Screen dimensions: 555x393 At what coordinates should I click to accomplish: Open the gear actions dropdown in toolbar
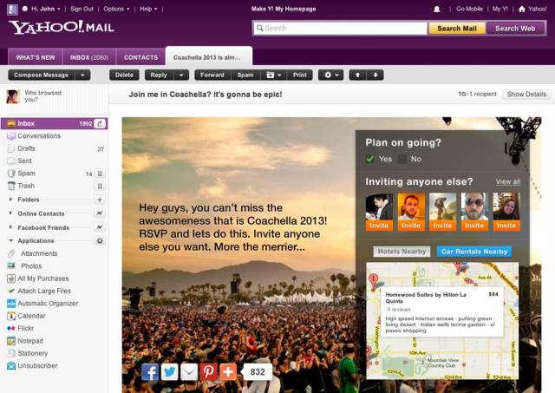(x=331, y=75)
